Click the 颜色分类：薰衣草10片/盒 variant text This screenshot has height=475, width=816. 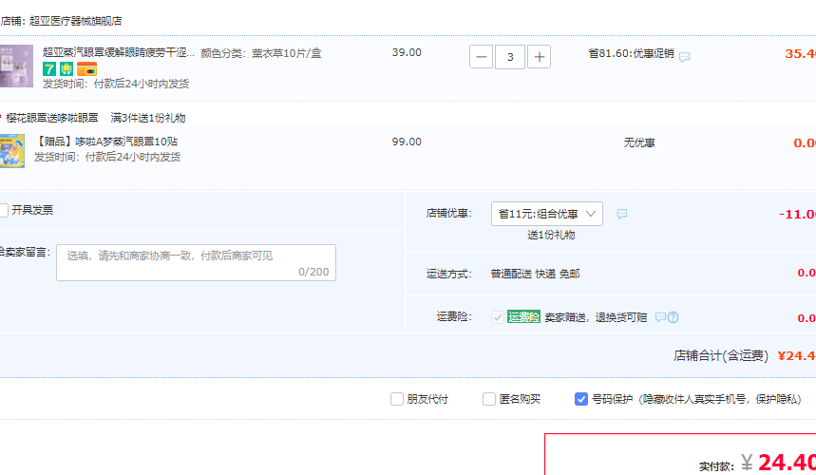click(261, 53)
